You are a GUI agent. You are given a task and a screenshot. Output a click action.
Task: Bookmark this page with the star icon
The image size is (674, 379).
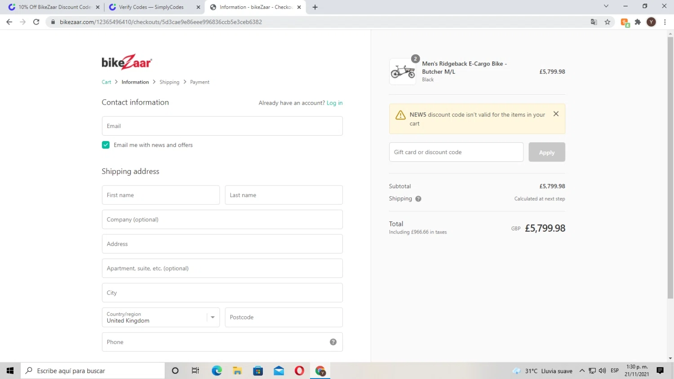607,22
